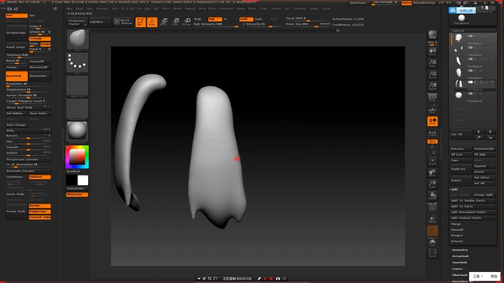Image resolution: width=504 pixels, height=283 pixels.
Task: Toggle Local transformations icon
Action: (432, 121)
